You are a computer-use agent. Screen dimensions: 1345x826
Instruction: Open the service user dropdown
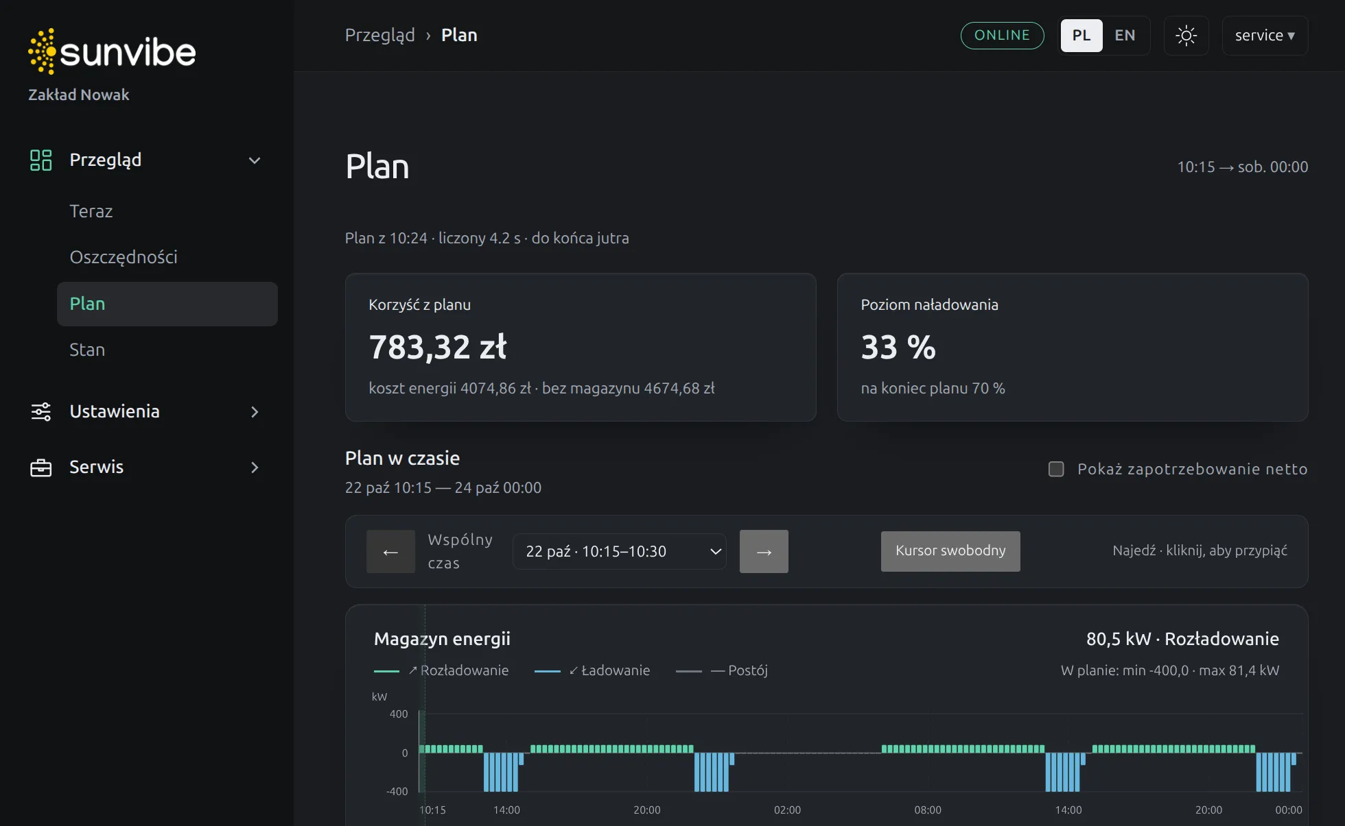tap(1265, 36)
